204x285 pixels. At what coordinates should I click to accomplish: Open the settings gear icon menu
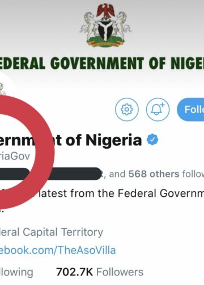click(x=127, y=109)
